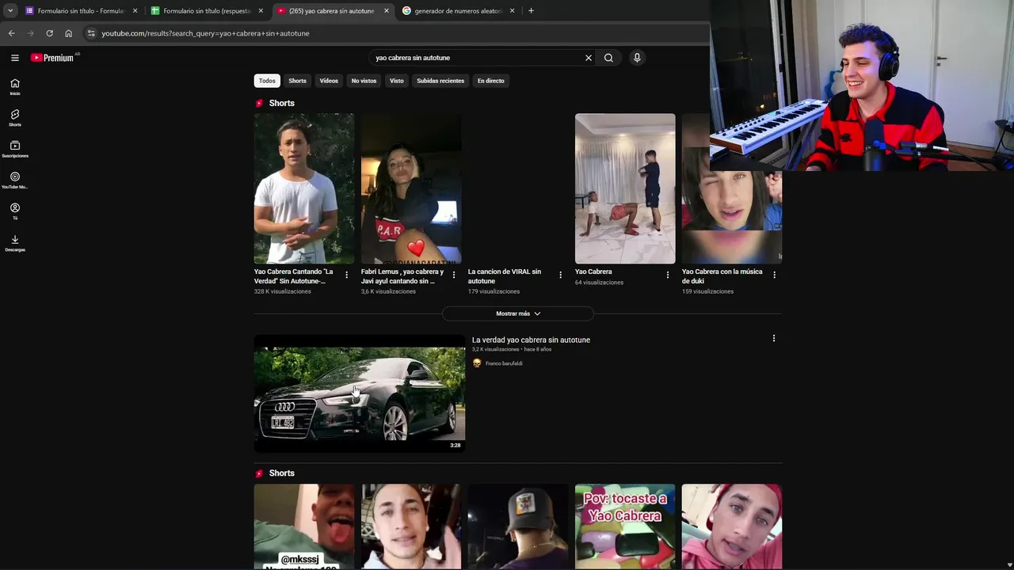Open options for 'Yao Cabrera con la música de duki'
1014x570 pixels.
(x=774, y=275)
